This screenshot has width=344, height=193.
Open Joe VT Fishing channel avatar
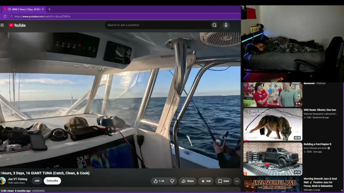pyautogui.click(x=2, y=181)
